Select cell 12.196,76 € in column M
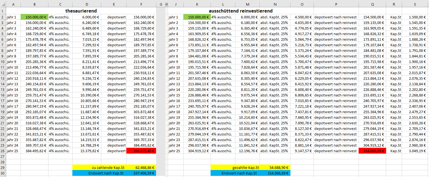 click(248, 151)
